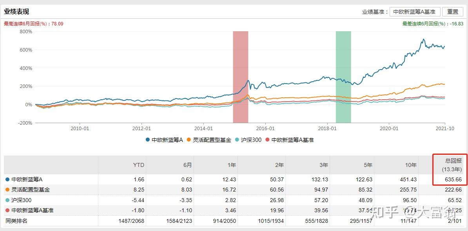The height and width of the screenshot is (231, 468).
Task: Toggle 中欧新蓝筹A legend series in chart
Action: click(x=164, y=140)
